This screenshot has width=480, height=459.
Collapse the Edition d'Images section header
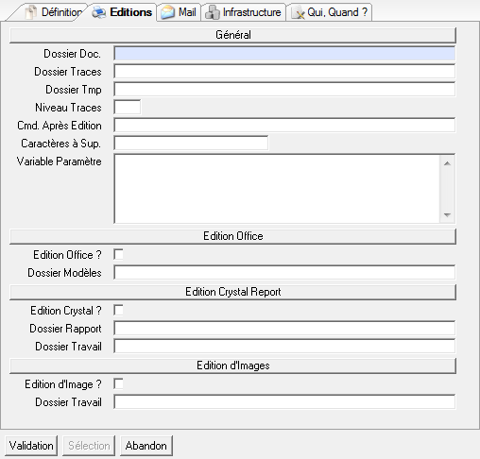[232, 365]
